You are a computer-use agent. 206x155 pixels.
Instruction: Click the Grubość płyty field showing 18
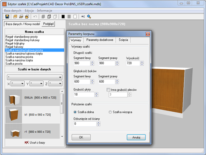[x=84, y=94]
